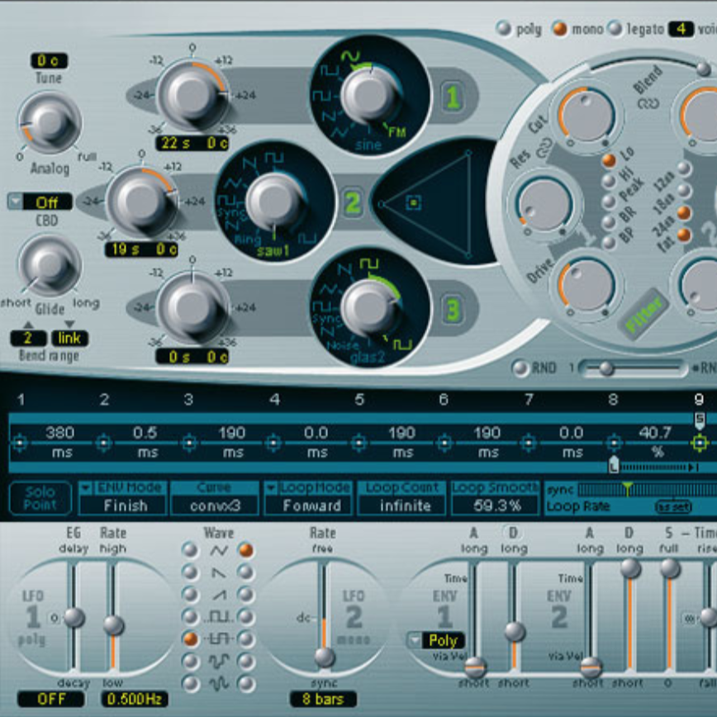Click the LFO 1 Rate slider handle
This screenshot has width=717, height=717.
[113, 625]
